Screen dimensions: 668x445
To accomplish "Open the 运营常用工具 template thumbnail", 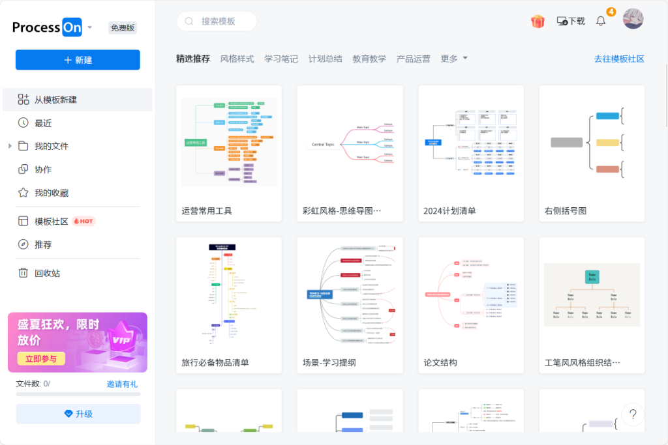I will pyautogui.click(x=229, y=142).
